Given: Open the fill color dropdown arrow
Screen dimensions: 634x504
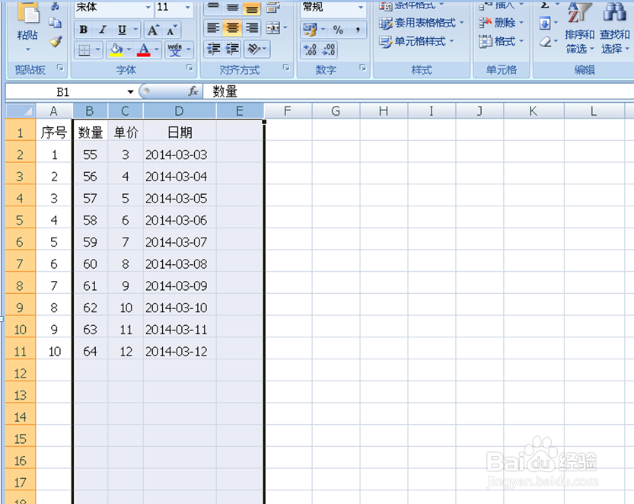Looking at the screenshot, I should tap(129, 50).
